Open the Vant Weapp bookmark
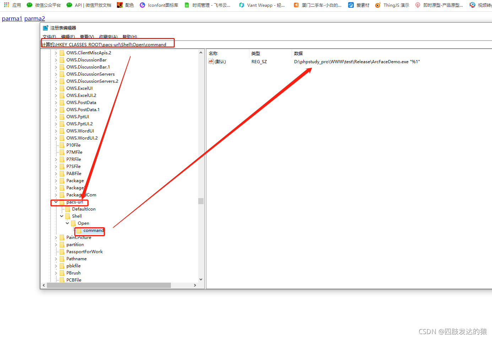 (x=262, y=5)
